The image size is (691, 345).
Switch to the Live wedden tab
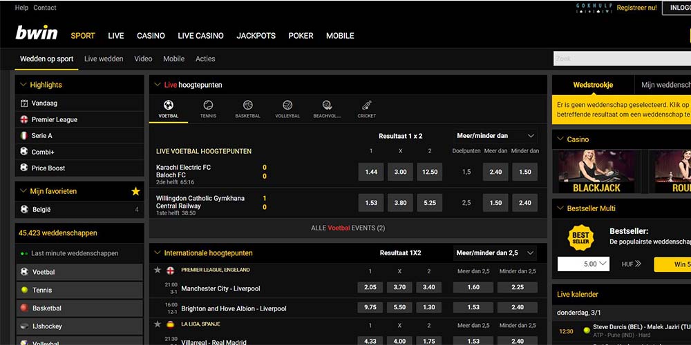[104, 59]
